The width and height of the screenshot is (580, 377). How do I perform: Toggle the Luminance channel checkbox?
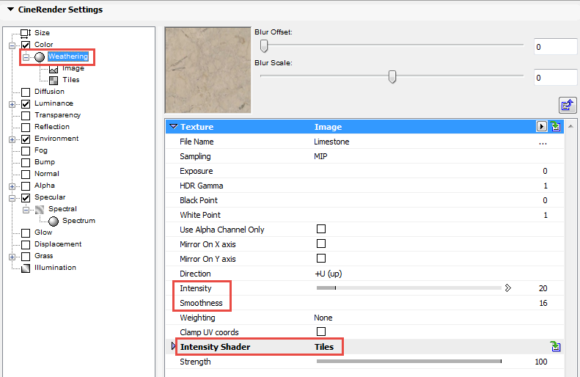click(x=26, y=104)
